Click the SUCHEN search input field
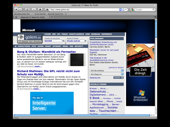This screenshot has width=170, height=127. pyautogui.click(x=53, y=41)
